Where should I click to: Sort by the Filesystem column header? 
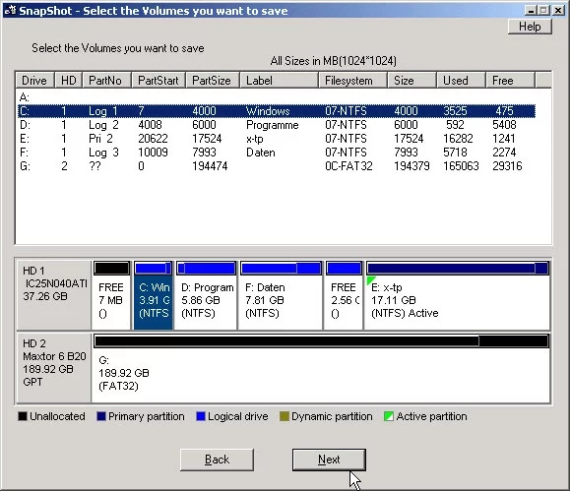(352, 81)
